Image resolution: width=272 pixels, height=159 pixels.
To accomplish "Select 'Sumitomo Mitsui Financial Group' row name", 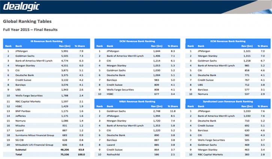I will point(35,135).
